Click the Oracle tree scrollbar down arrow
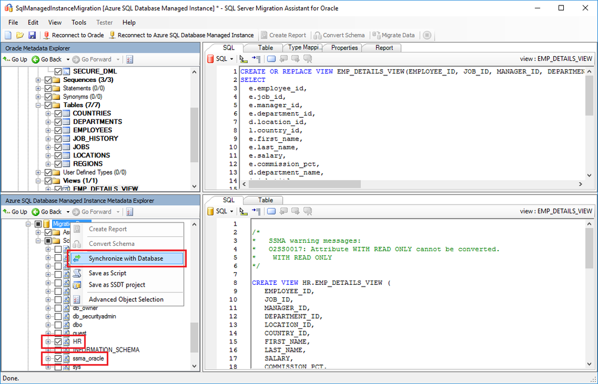This screenshot has width=598, height=384. click(x=195, y=186)
